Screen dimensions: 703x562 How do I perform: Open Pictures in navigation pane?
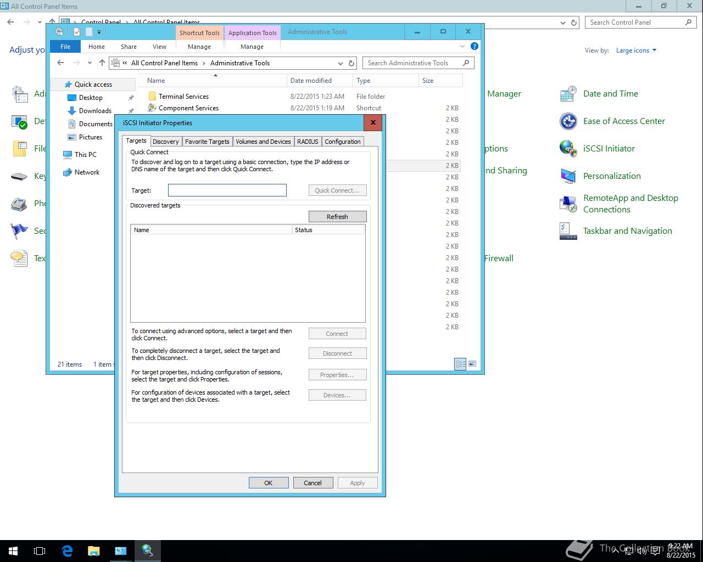(91, 137)
